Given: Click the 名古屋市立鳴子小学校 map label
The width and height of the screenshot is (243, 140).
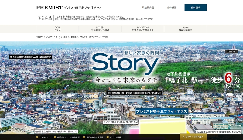Looking at the screenshot, I should click(56, 131).
